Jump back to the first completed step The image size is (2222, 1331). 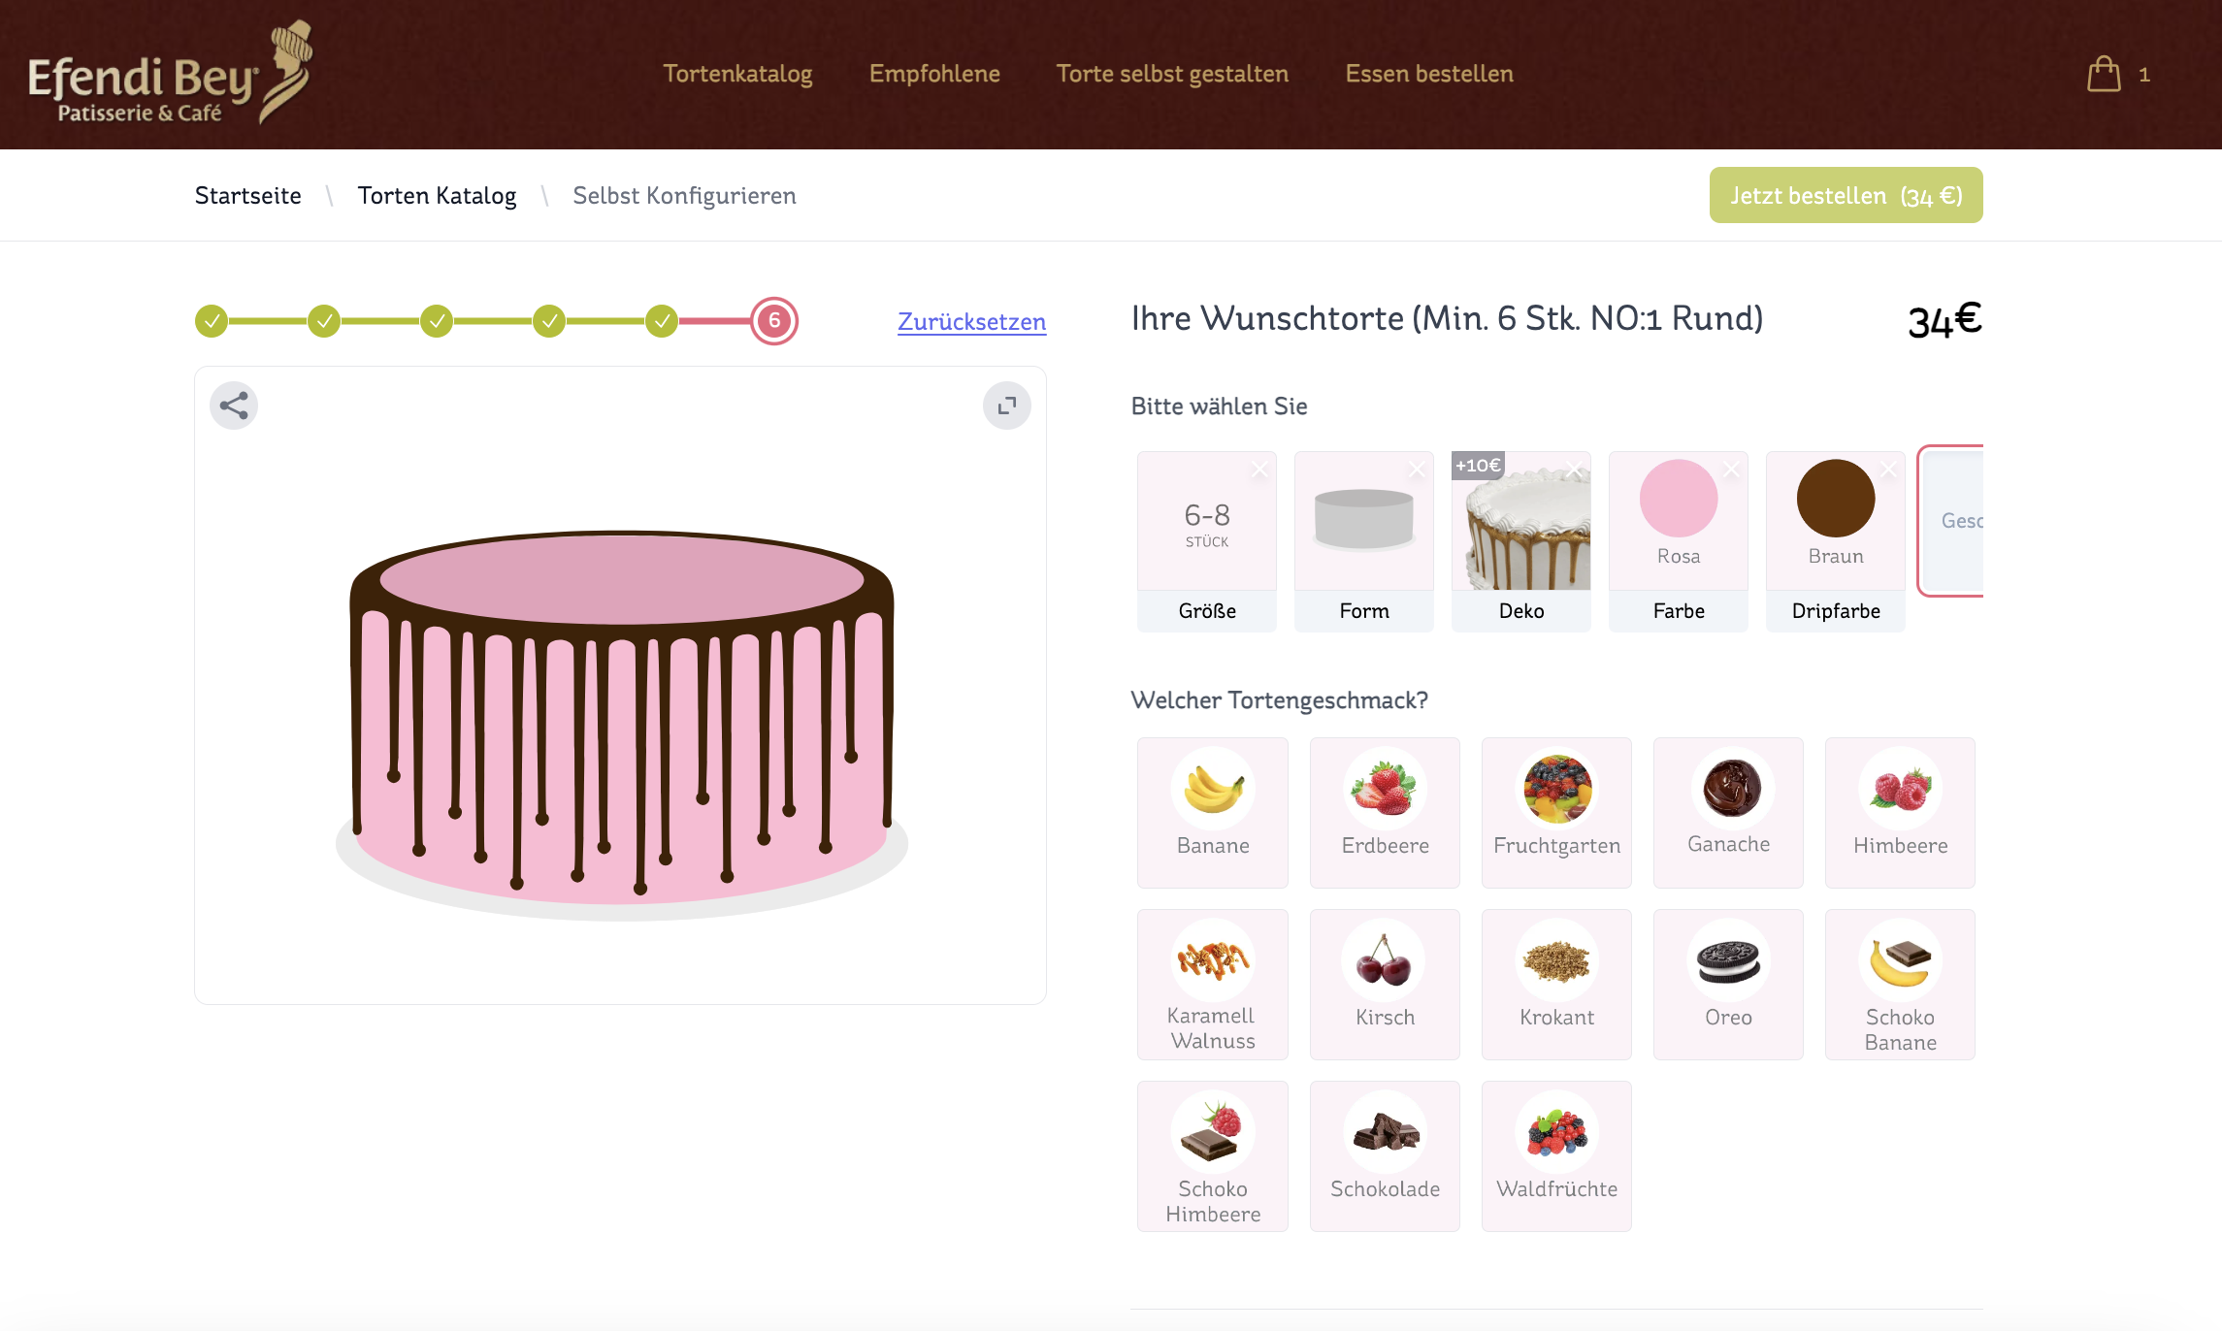[x=212, y=321]
